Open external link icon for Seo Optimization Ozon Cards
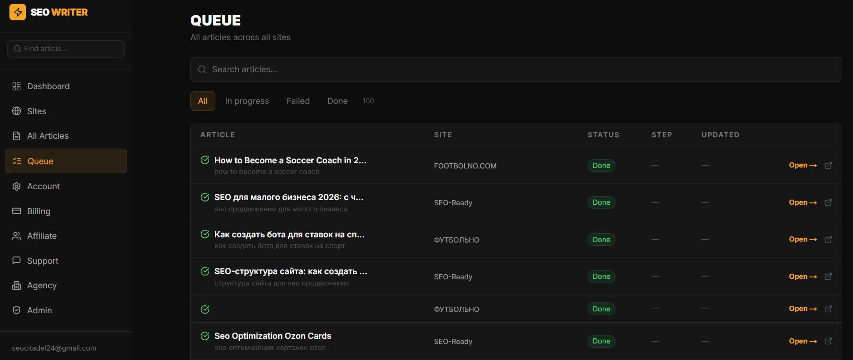 828,341
